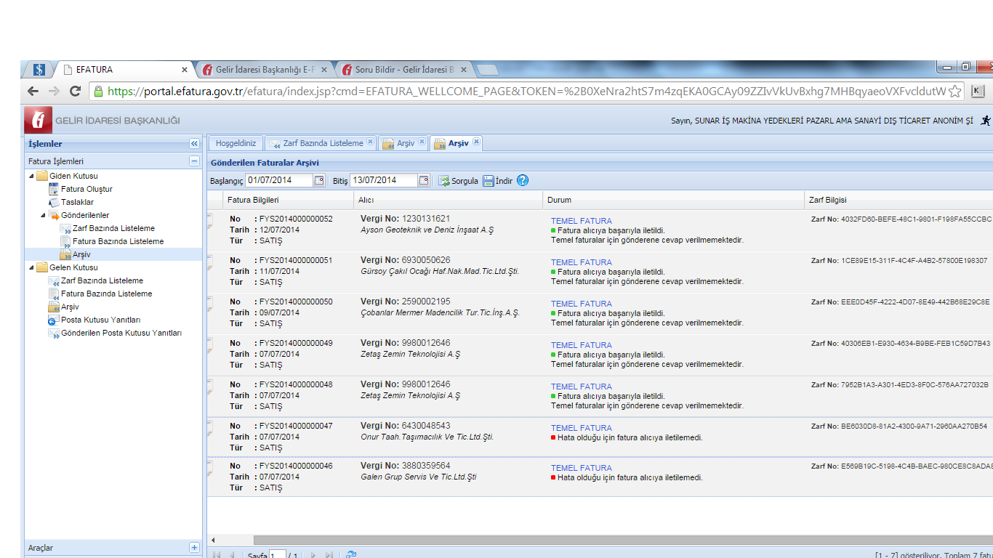Collapse the İşlemler side panel
Viewport: 993px width, 558px height.
pyautogui.click(x=194, y=144)
